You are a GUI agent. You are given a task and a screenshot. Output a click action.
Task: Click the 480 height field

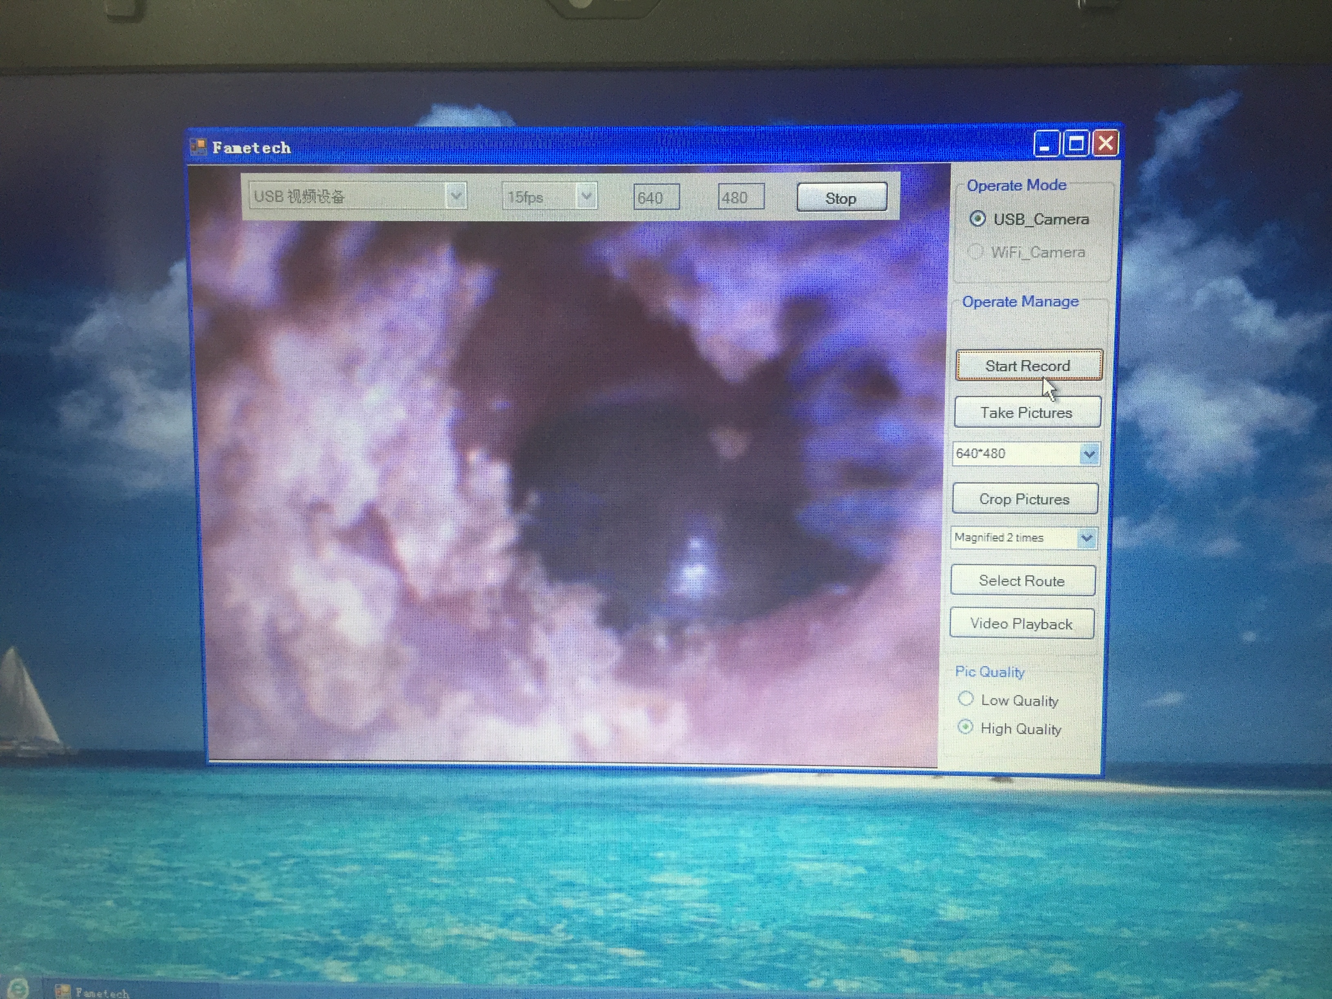tap(741, 198)
